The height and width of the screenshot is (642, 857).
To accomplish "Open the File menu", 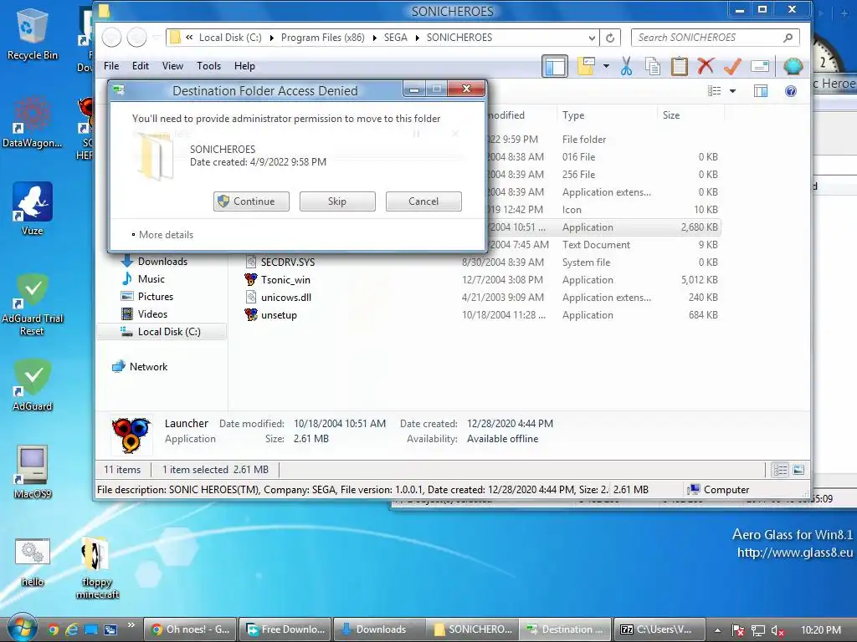I will (111, 65).
